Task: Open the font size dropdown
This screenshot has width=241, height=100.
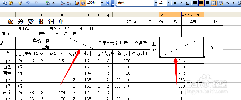Action: pos(169,3)
